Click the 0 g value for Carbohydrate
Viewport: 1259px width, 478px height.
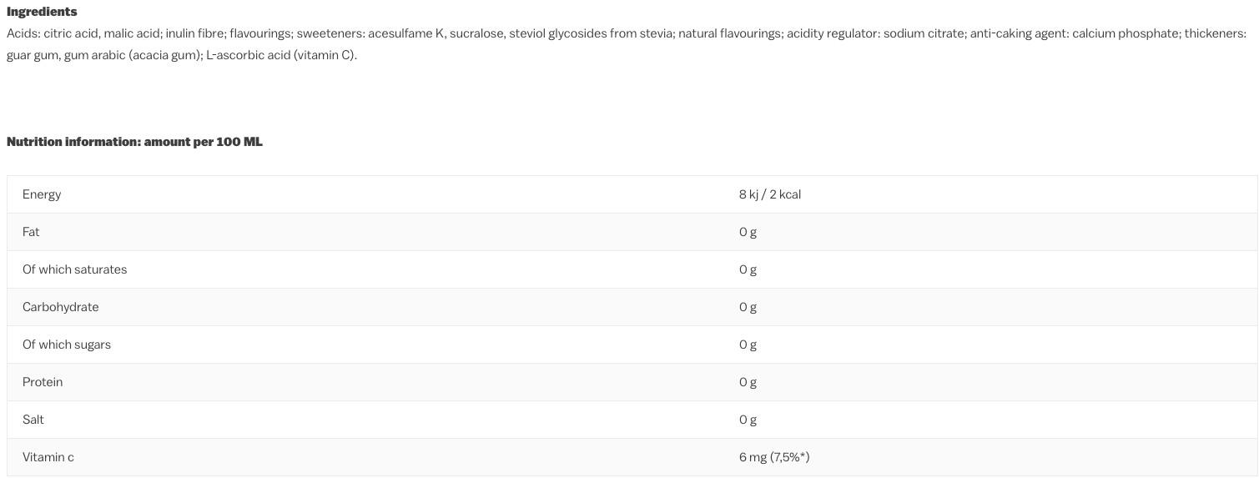748,307
